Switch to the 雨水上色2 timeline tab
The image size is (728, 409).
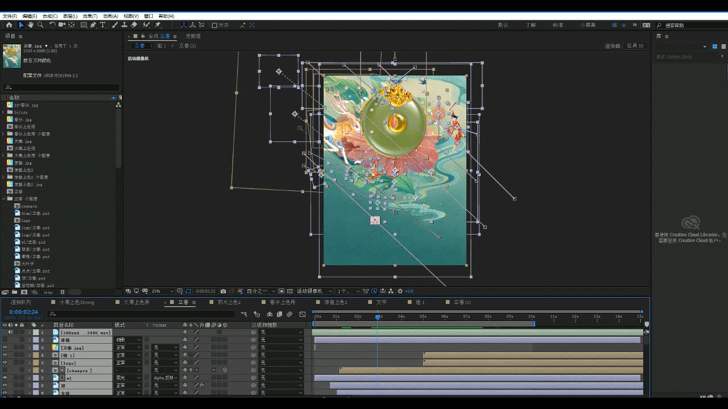229,302
